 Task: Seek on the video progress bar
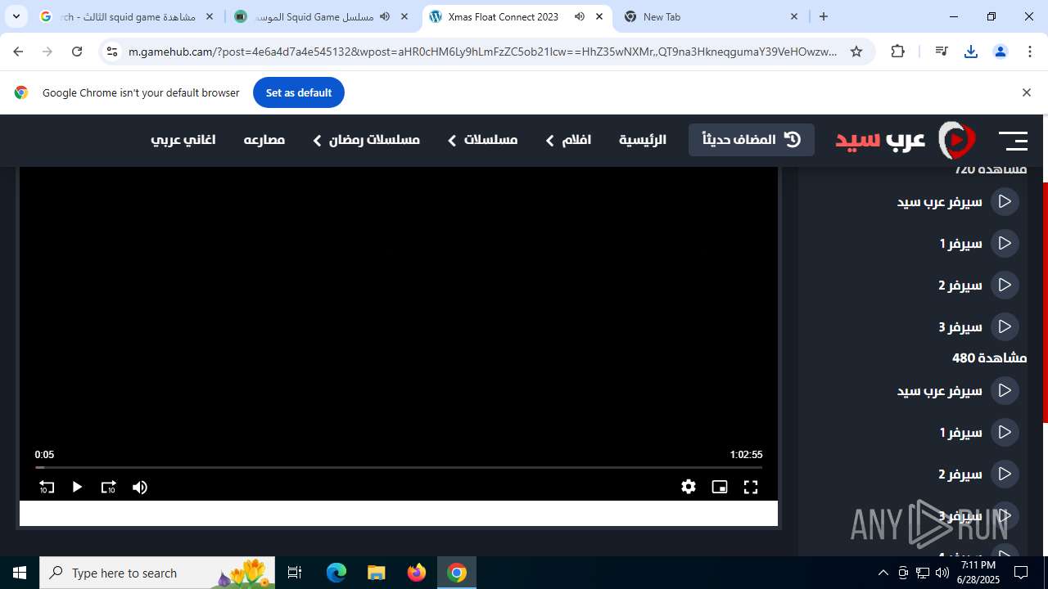click(x=399, y=467)
